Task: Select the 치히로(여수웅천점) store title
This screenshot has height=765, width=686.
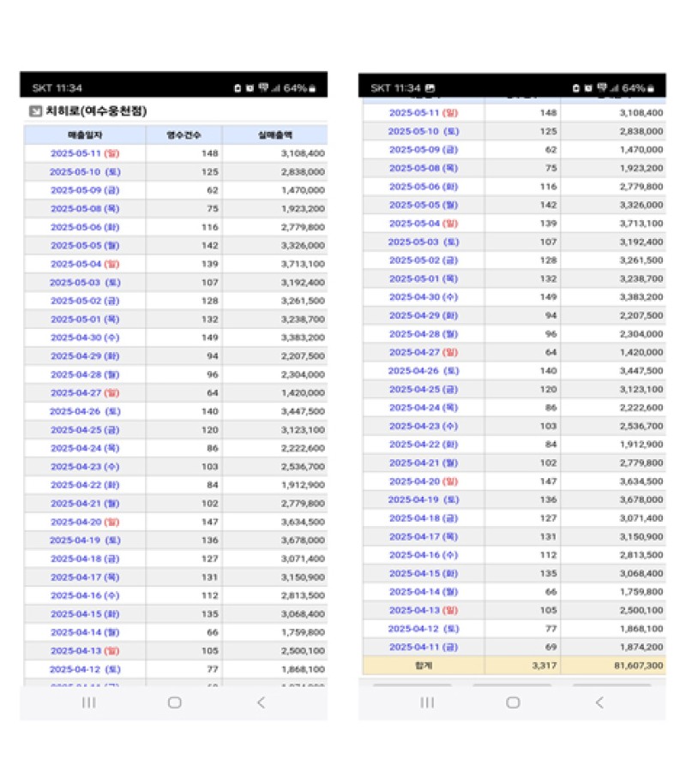Action: point(96,111)
